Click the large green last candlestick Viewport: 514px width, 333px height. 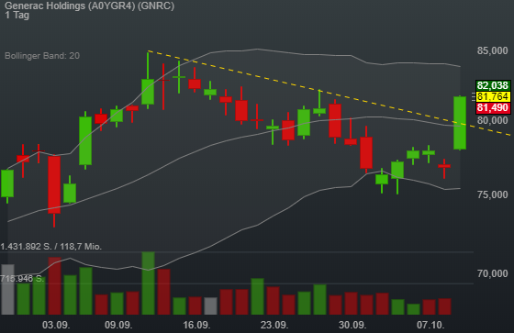(x=460, y=123)
